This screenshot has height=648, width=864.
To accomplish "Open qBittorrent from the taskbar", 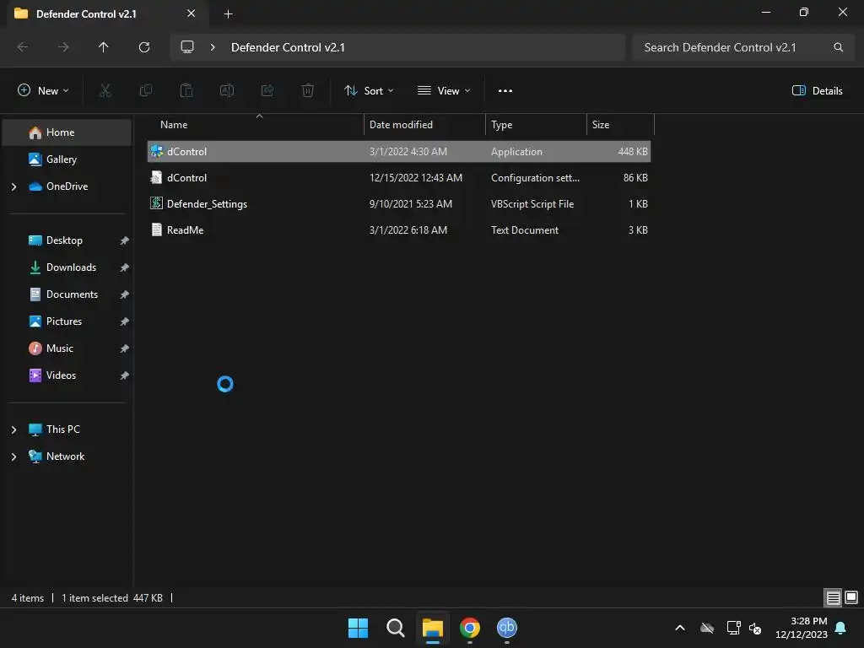I will 507,628.
